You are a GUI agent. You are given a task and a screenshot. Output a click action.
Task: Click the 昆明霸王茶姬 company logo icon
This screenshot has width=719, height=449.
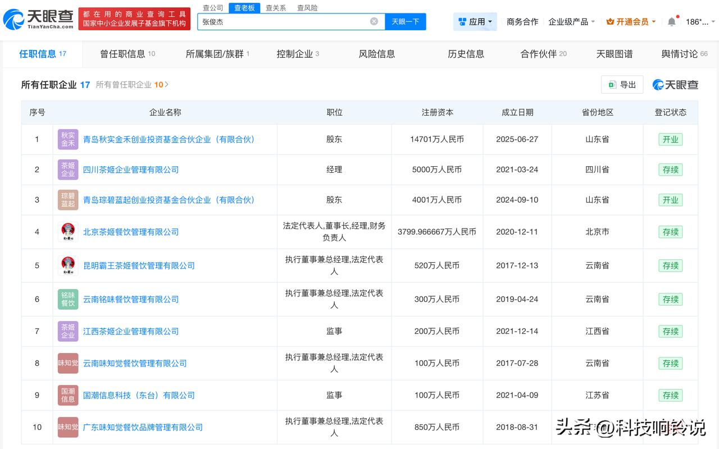pyautogui.click(x=68, y=265)
